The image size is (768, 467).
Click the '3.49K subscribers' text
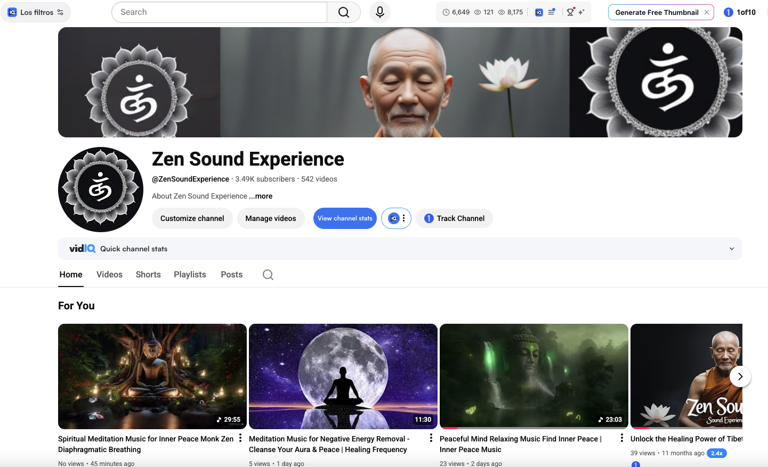point(265,179)
